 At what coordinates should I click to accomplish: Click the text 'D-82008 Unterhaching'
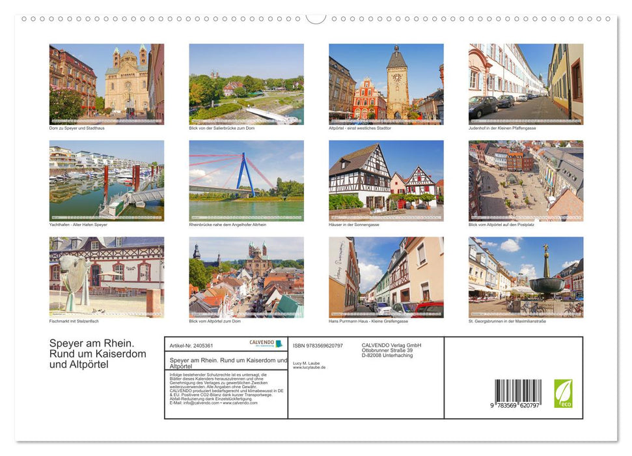point(387,355)
